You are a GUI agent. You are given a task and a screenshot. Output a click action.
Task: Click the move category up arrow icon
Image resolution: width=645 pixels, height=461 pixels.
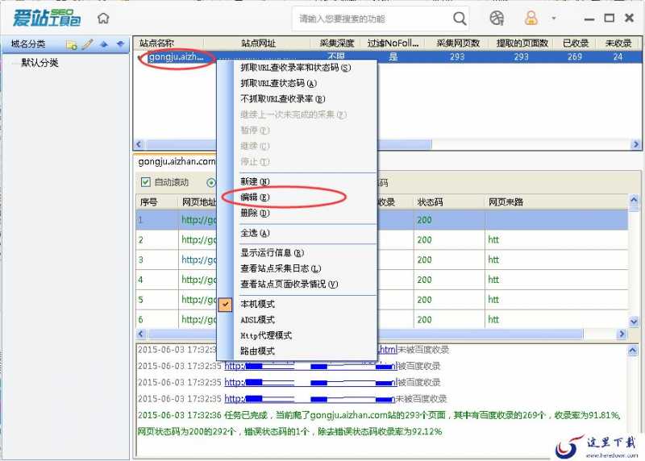coord(104,44)
